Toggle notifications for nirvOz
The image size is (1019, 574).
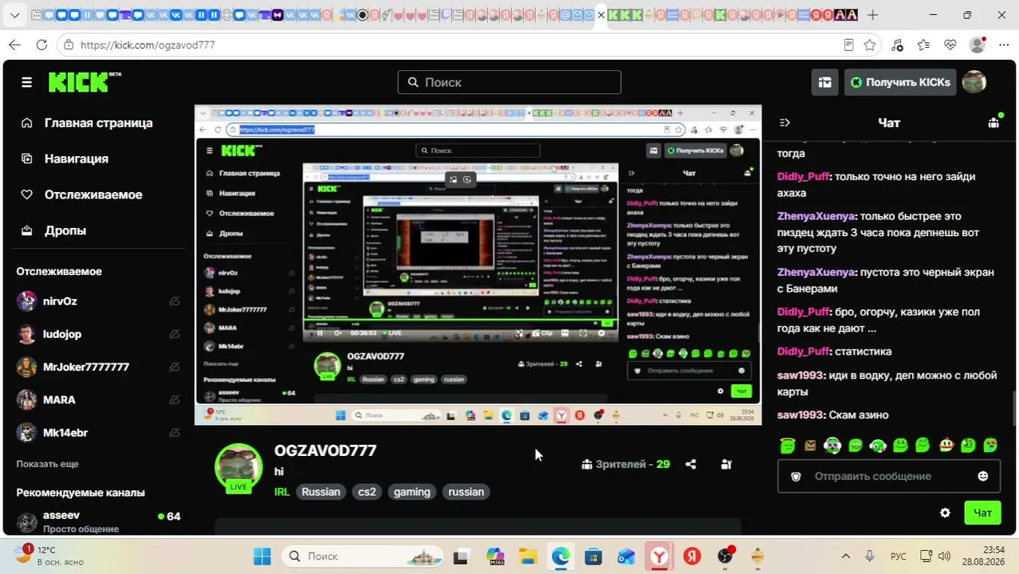(174, 301)
